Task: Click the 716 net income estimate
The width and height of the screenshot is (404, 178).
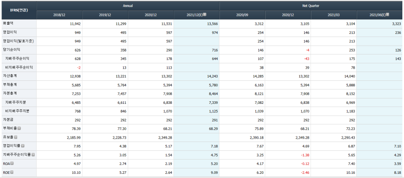Action: (x=215, y=50)
